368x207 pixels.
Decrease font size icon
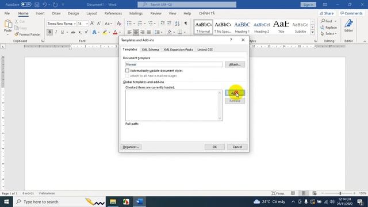tap(99, 24)
